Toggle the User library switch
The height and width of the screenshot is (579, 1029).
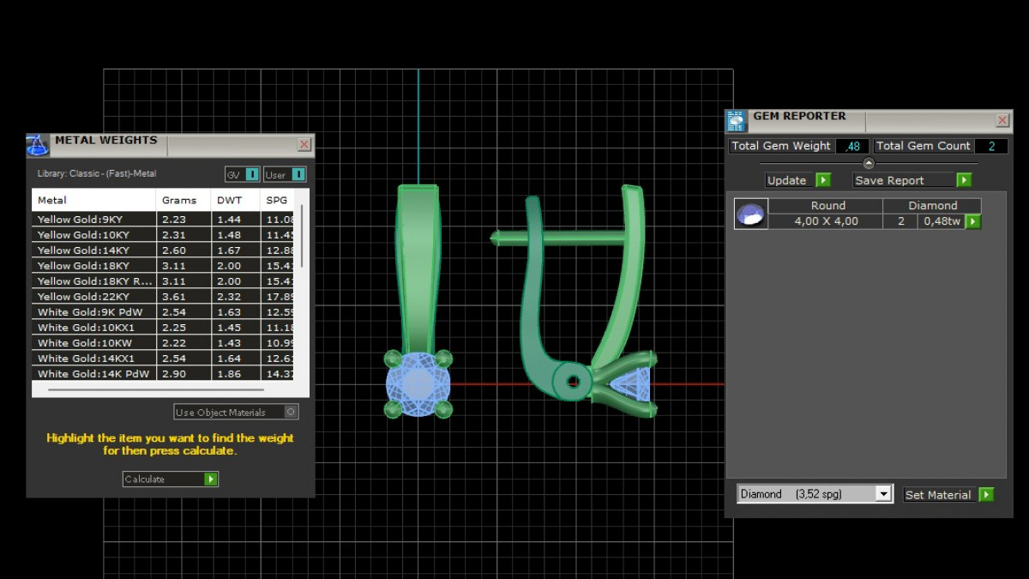click(x=298, y=175)
